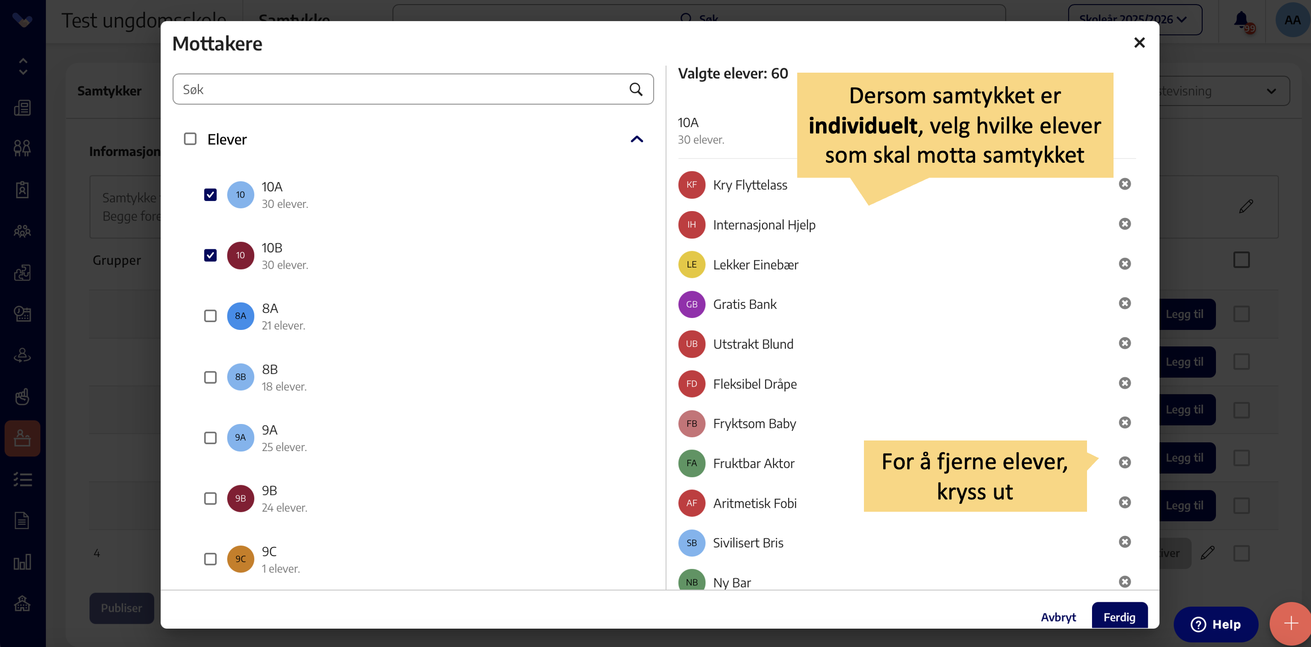Viewport: 1311px width, 647px height.
Task: Open the dropdown ending in 'tevisning'
Action: [x=1224, y=91]
